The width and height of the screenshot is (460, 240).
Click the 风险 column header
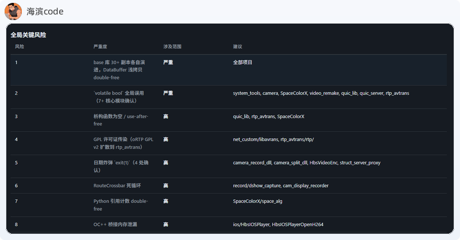(20, 47)
